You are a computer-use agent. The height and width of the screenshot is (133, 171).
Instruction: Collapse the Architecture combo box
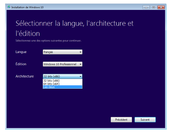pos(63,76)
